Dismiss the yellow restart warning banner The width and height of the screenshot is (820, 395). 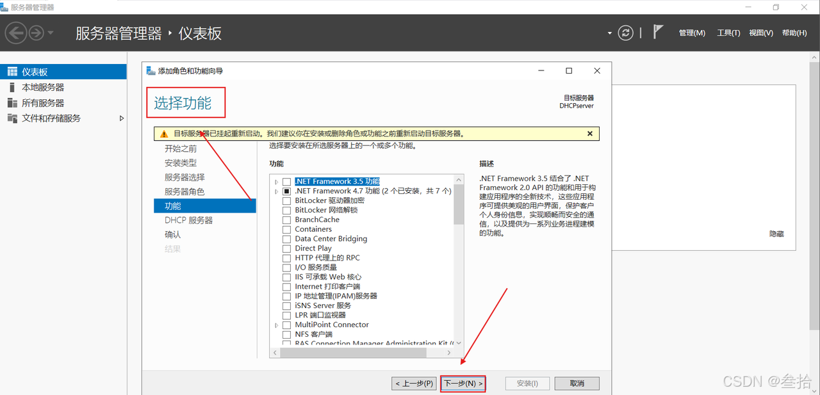click(x=590, y=134)
